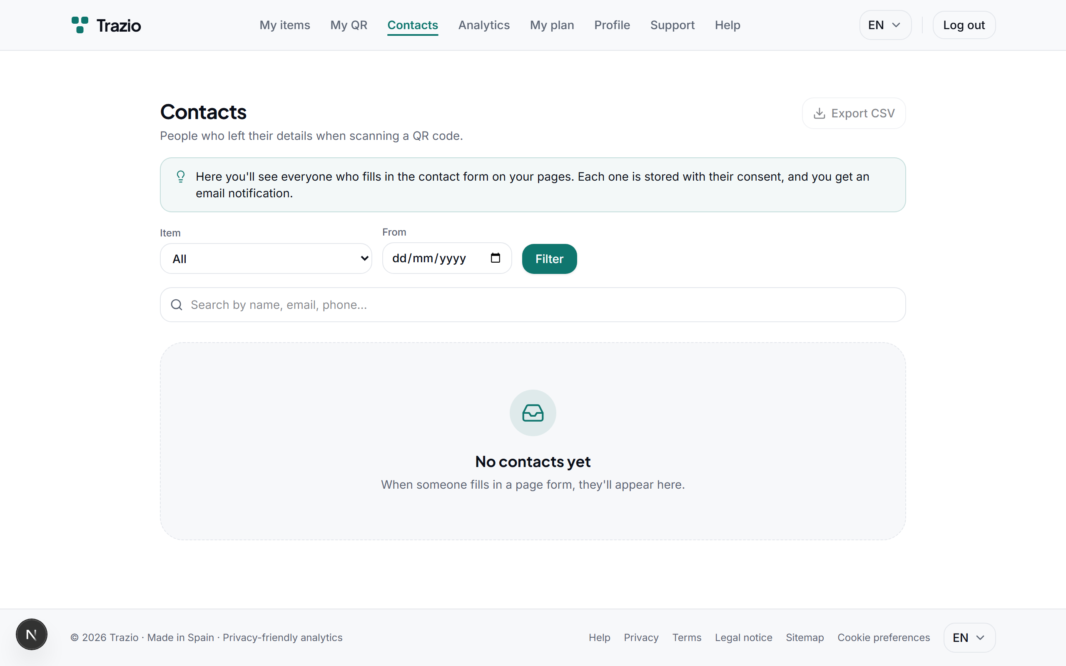
Task: Click the search by name field
Action: tap(533, 305)
